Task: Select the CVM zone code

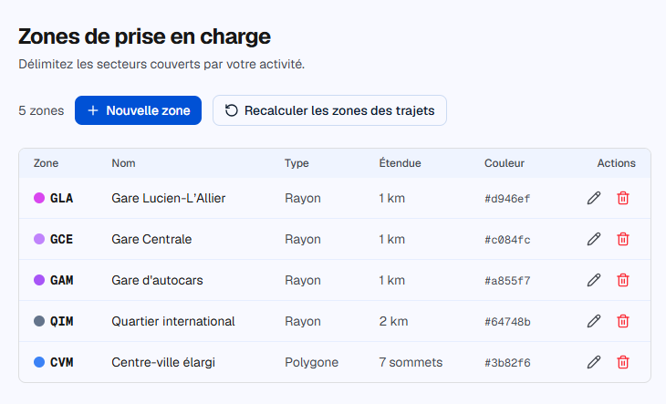Action: pos(62,362)
